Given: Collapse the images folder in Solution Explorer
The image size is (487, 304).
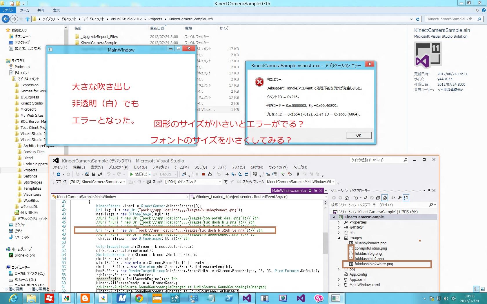Looking at the screenshot, I should click(x=339, y=238).
